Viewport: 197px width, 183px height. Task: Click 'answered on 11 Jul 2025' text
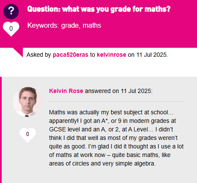pyautogui.click(x=119, y=91)
